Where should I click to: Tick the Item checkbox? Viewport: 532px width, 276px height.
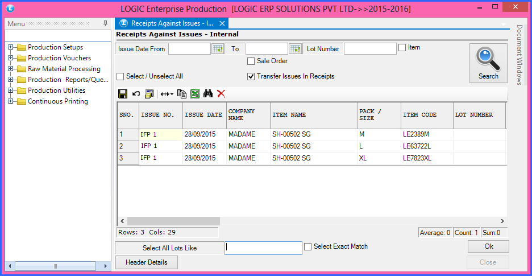[402, 48]
